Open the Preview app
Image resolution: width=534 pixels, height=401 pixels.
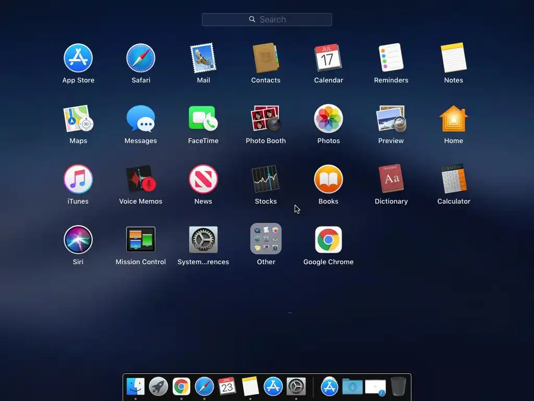[x=391, y=119]
